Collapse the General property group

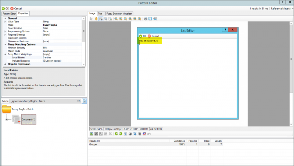pos(5,18)
